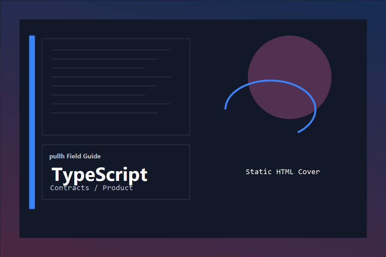Screen dimensions: 386x257
Task: Click the TypeScript heading
Action: pos(99,175)
